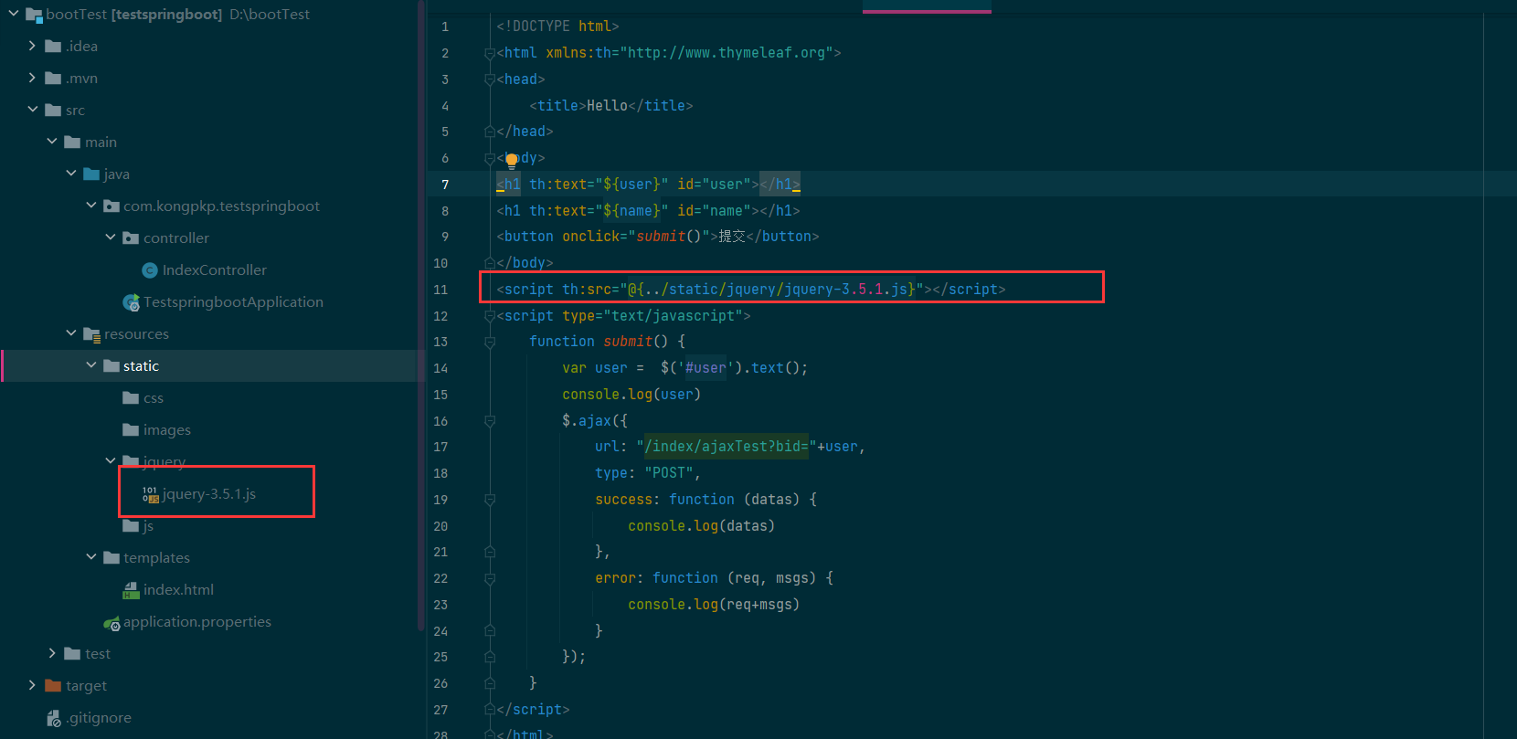The width and height of the screenshot is (1517, 739).
Task: Click the main folder icon
Action: (x=72, y=143)
